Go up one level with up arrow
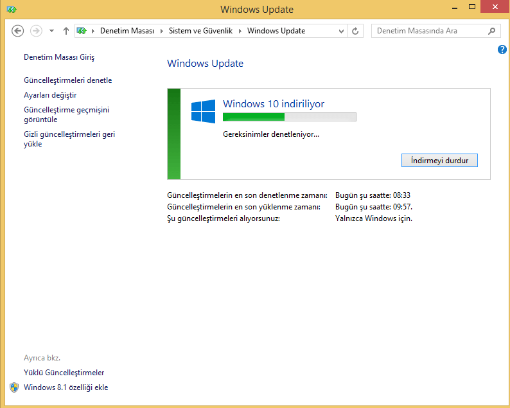The width and height of the screenshot is (510, 408). point(66,31)
